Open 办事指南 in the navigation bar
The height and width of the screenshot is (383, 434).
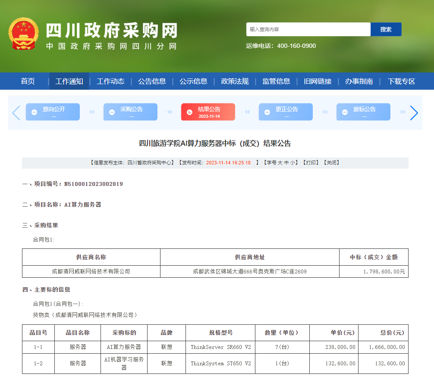359,82
